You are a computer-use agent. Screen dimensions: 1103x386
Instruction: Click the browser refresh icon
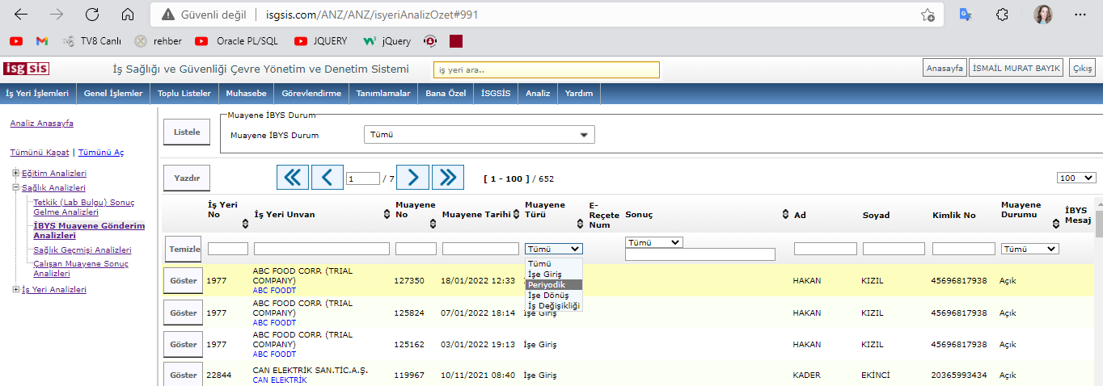(x=92, y=15)
